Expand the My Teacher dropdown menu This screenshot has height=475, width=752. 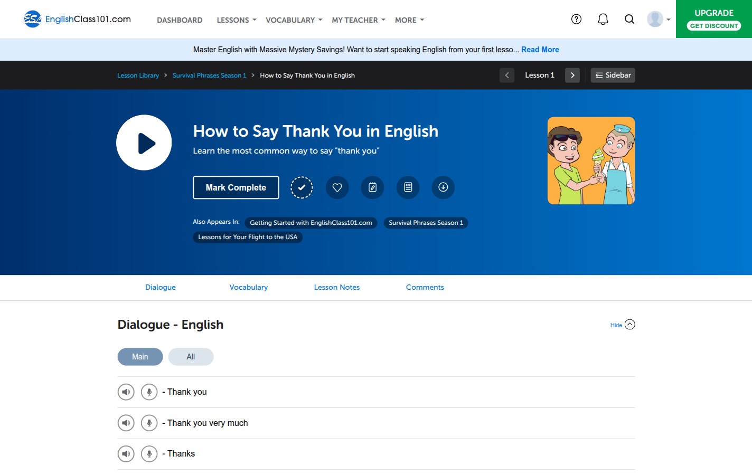[359, 20]
